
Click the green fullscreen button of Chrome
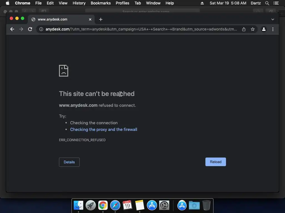(x=23, y=18)
